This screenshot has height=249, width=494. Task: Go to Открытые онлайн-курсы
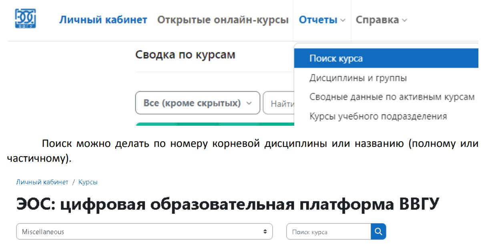[x=223, y=20]
